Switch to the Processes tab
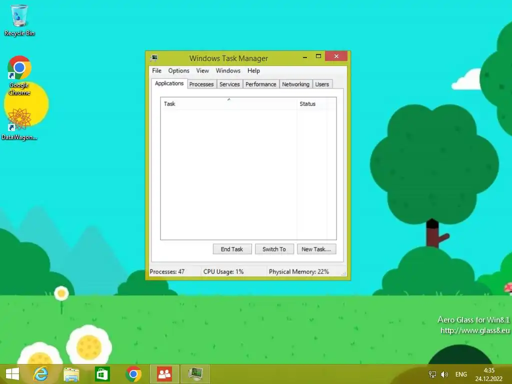Screen dimensions: 512x384 (x=201, y=84)
